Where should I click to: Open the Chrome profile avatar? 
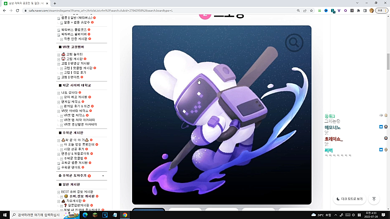tap(371, 11)
